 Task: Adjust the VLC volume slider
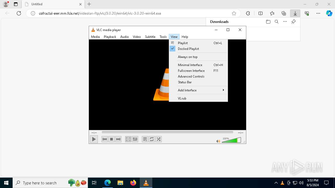(231, 140)
